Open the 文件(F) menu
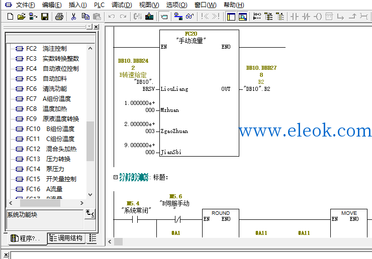The height and width of the screenshot is (259, 372). coord(25,5)
